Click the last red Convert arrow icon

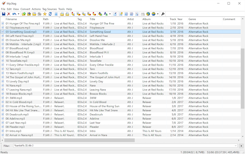tap(94, 14)
